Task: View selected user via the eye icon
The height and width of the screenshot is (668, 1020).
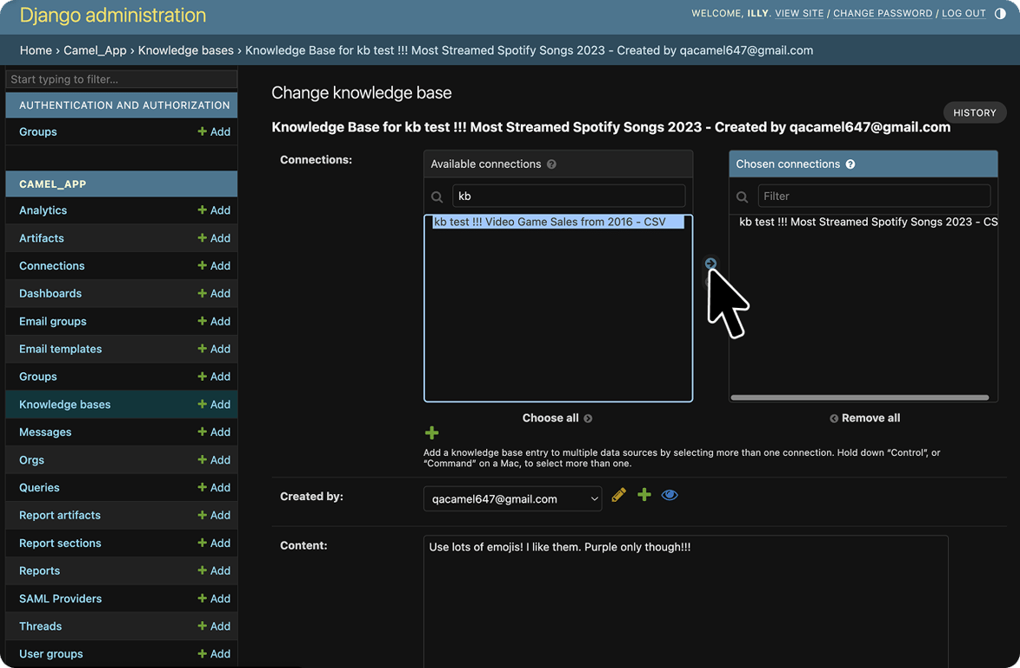Action: pyautogui.click(x=670, y=495)
